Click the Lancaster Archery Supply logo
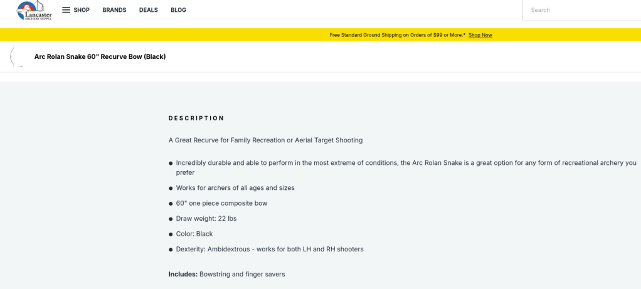641x289 pixels. [34, 10]
